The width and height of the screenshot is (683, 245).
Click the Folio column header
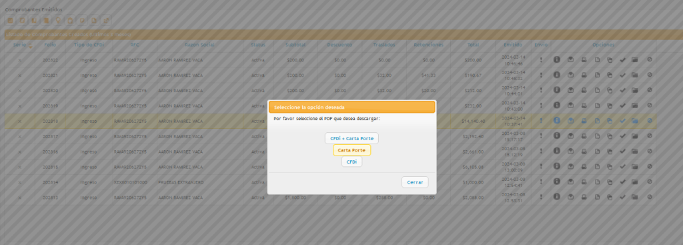tap(50, 45)
